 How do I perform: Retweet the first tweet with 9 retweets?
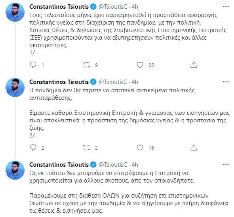[x=87, y=65]
